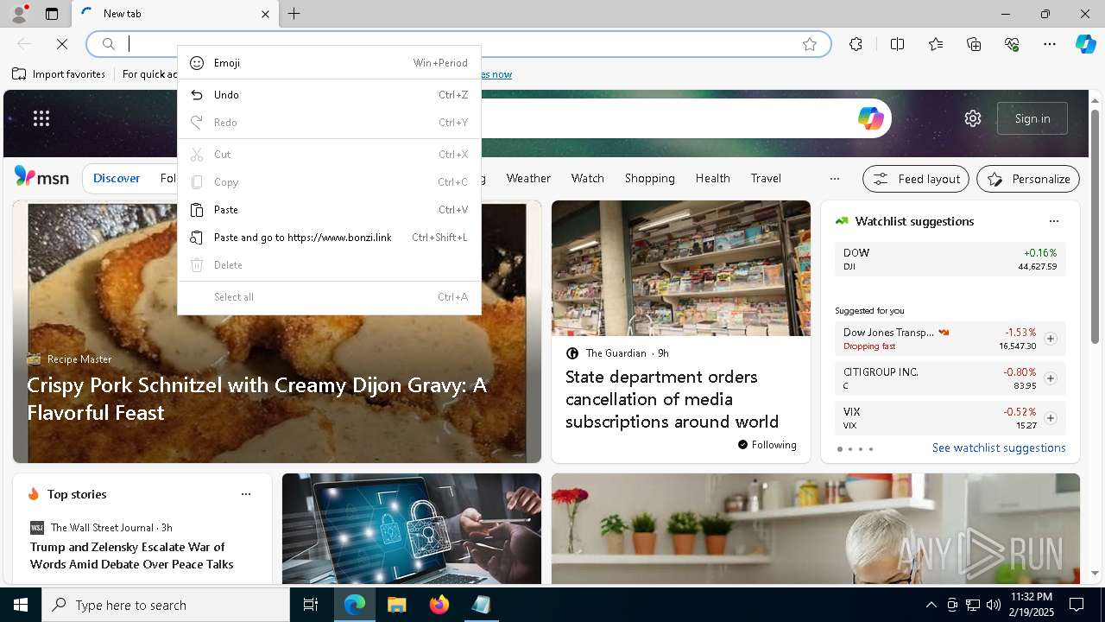1105x622 pixels.
Task: Open the Favorites star list icon
Action: [x=936, y=44]
